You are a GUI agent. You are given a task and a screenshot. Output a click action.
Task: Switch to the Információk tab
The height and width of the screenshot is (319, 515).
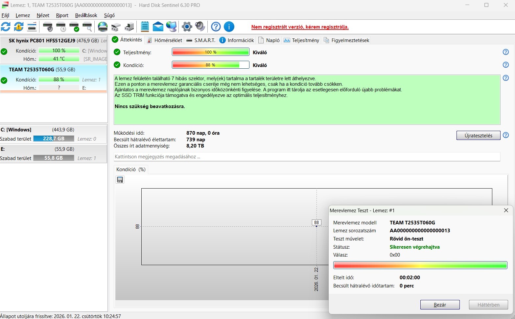(x=237, y=40)
